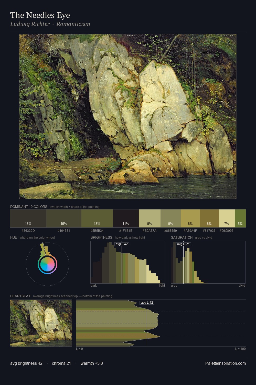Click the hex code #464531
256x385 pixels.
point(64,231)
